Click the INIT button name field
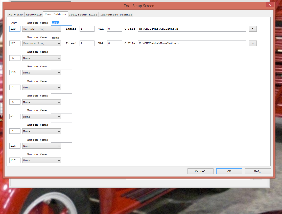 coord(61,23)
